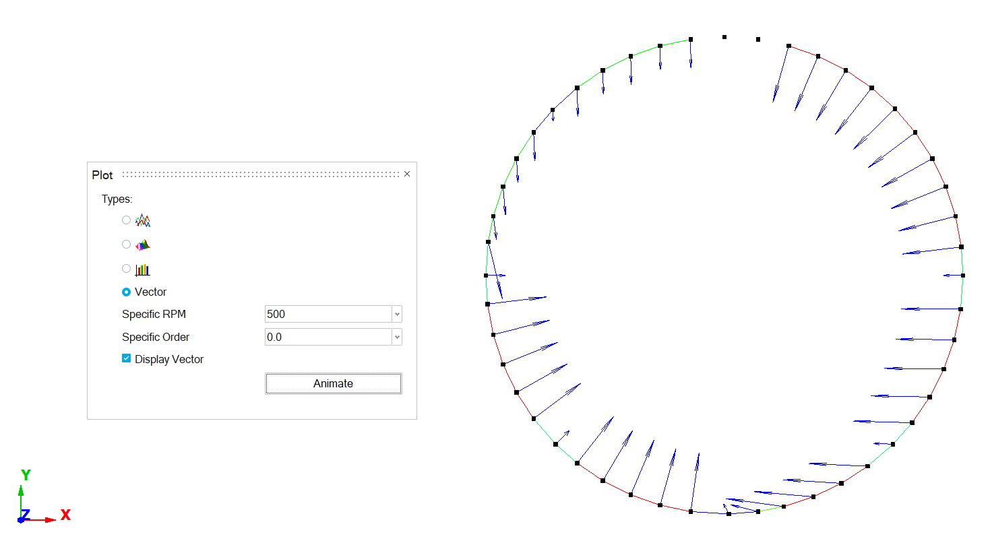Click the multicolor line-graph plot type icon

142,220
